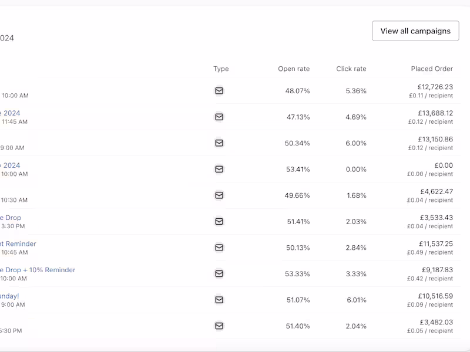Select the email icon beside the 50.34% open rate
470x352 pixels.
(219, 143)
